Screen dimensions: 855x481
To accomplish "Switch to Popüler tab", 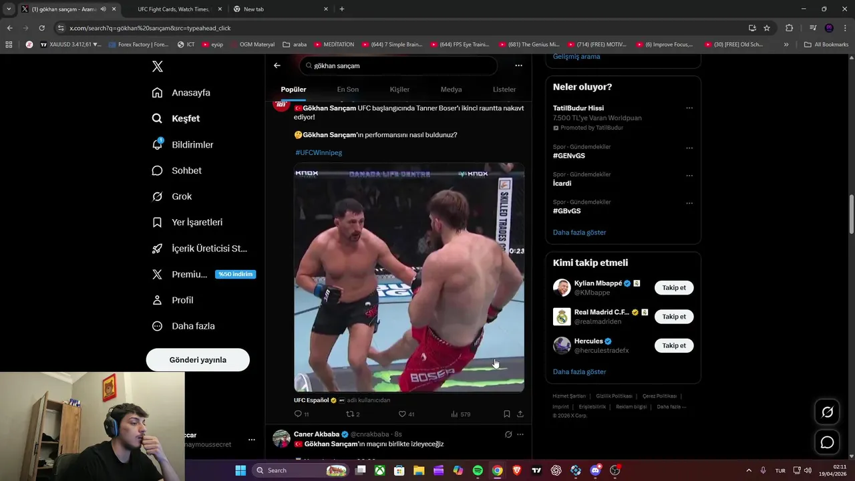I will click(x=293, y=90).
